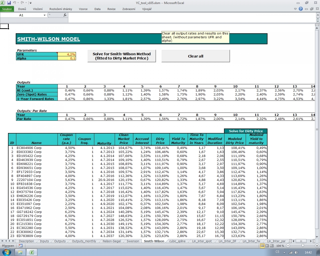Click the macro recording icon in status bar
Screen dimensions: 320x256
click(x=21, y=245)
